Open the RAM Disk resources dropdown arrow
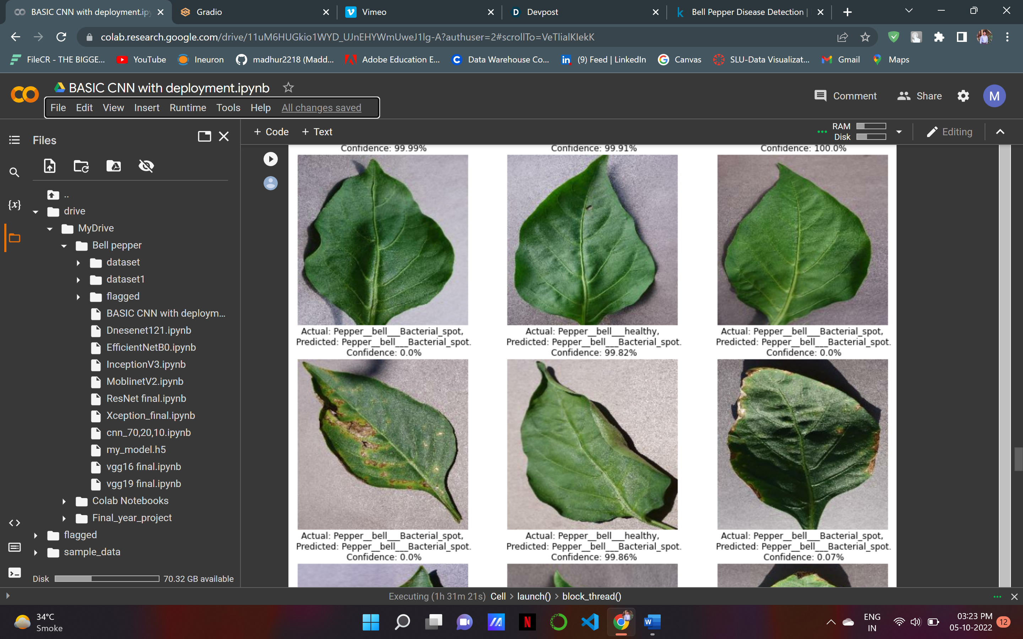 coord(899,132)
